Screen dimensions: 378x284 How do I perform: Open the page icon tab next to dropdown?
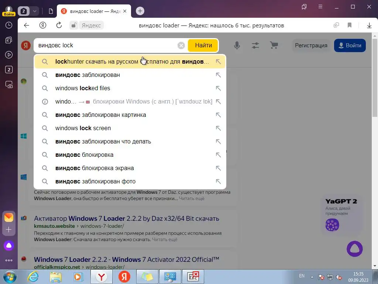[x=51, y=11]
